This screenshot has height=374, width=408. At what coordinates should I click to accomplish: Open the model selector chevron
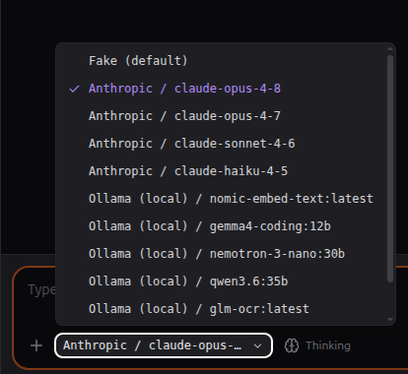(258, 345)
